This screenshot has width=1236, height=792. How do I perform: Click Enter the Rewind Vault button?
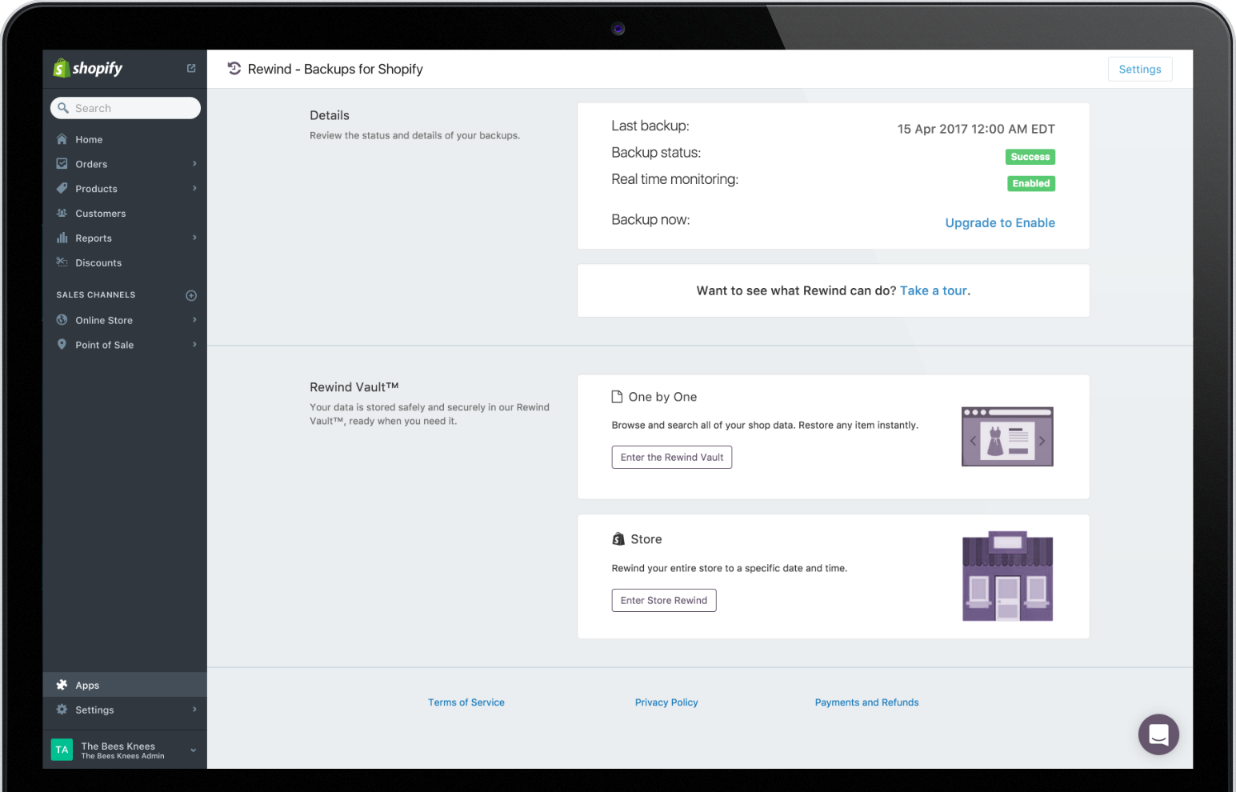(671, 458)
